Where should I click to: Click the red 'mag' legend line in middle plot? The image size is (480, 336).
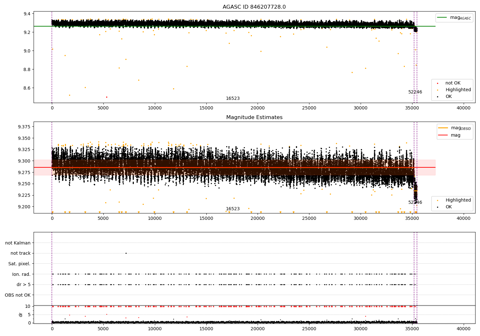(x=443, y=135)
